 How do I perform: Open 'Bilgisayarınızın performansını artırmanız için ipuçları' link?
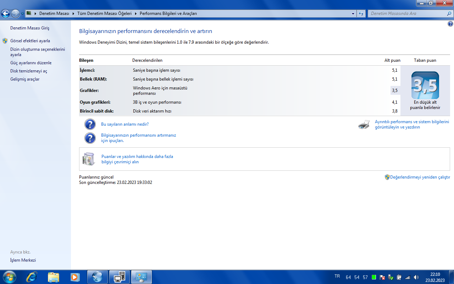click(x=138, y=138)
